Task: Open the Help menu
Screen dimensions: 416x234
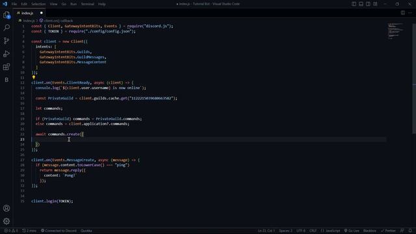Action: click(x=102, y=4)
